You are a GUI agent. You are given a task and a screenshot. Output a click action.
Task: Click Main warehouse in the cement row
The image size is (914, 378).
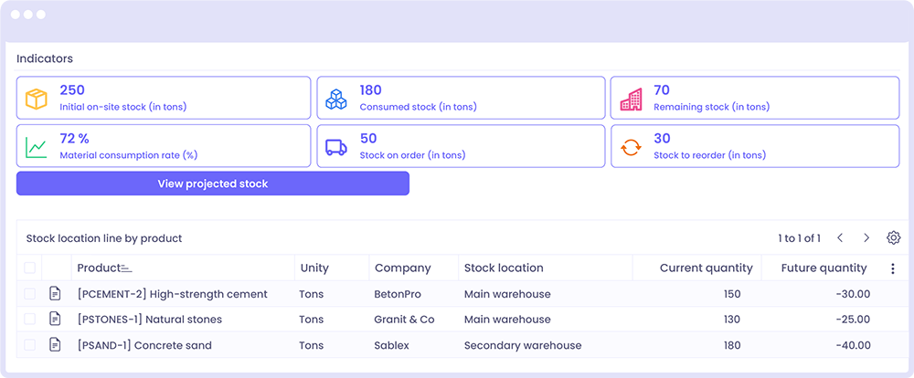click(x=507, y=294)
